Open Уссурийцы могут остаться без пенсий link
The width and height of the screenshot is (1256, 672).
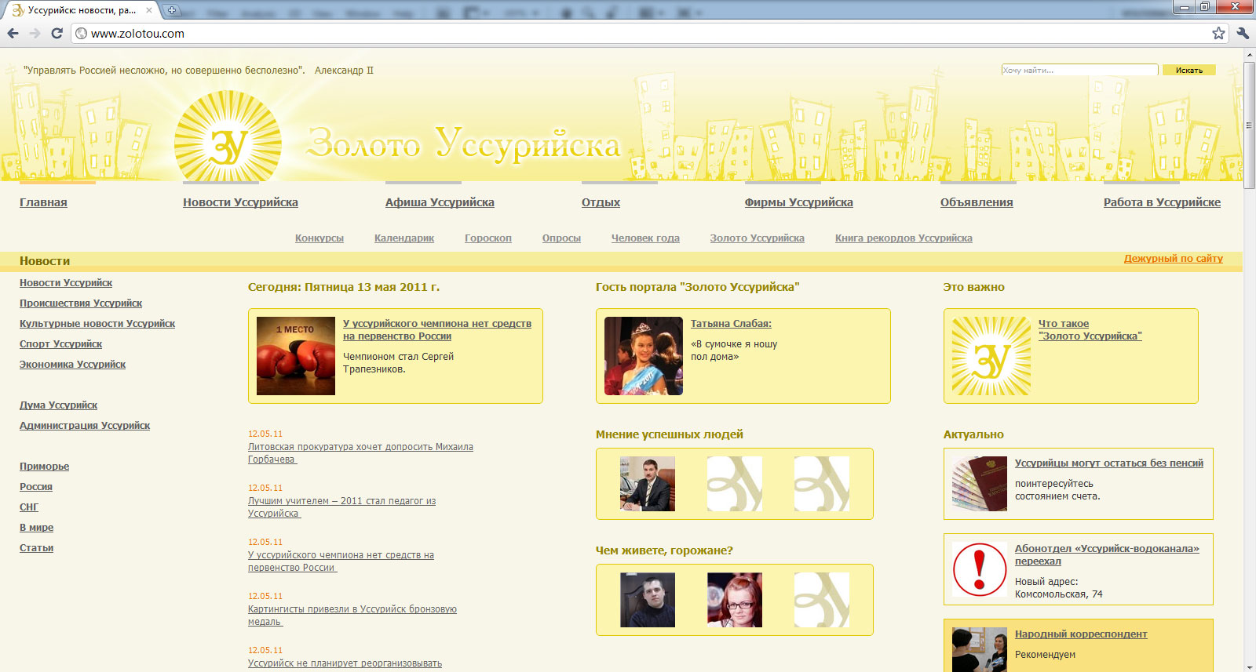pyautogui.click(x=1108, y=463)
